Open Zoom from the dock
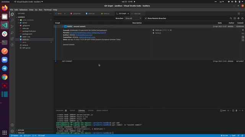 click(5, 60)
